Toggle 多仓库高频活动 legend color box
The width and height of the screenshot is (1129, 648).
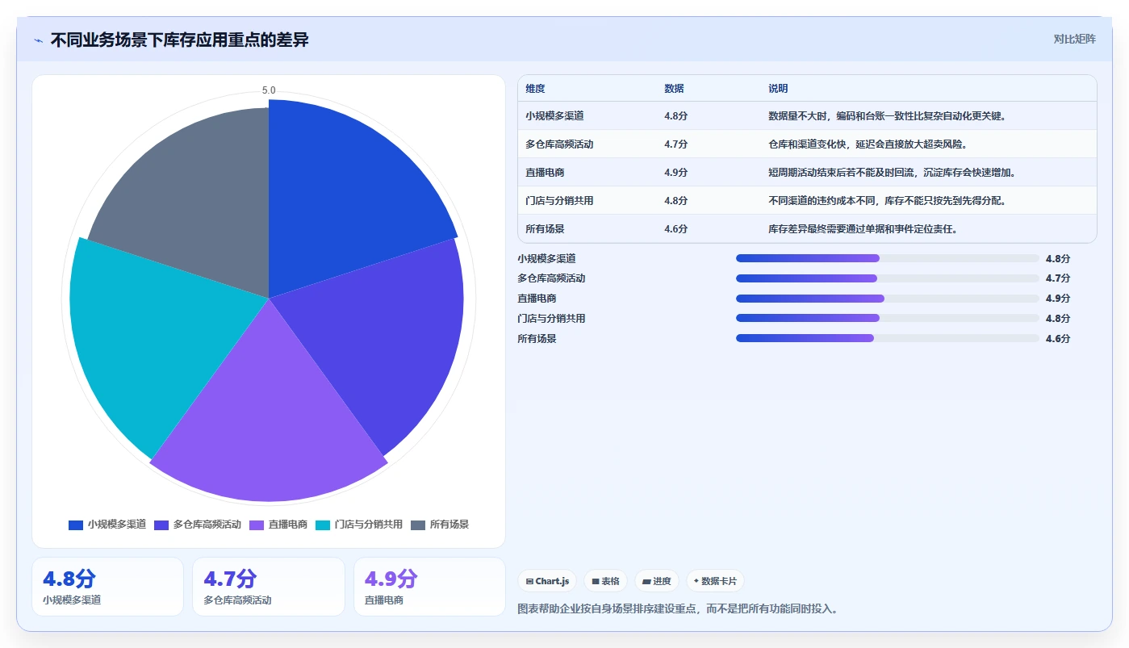coord(161,525)
